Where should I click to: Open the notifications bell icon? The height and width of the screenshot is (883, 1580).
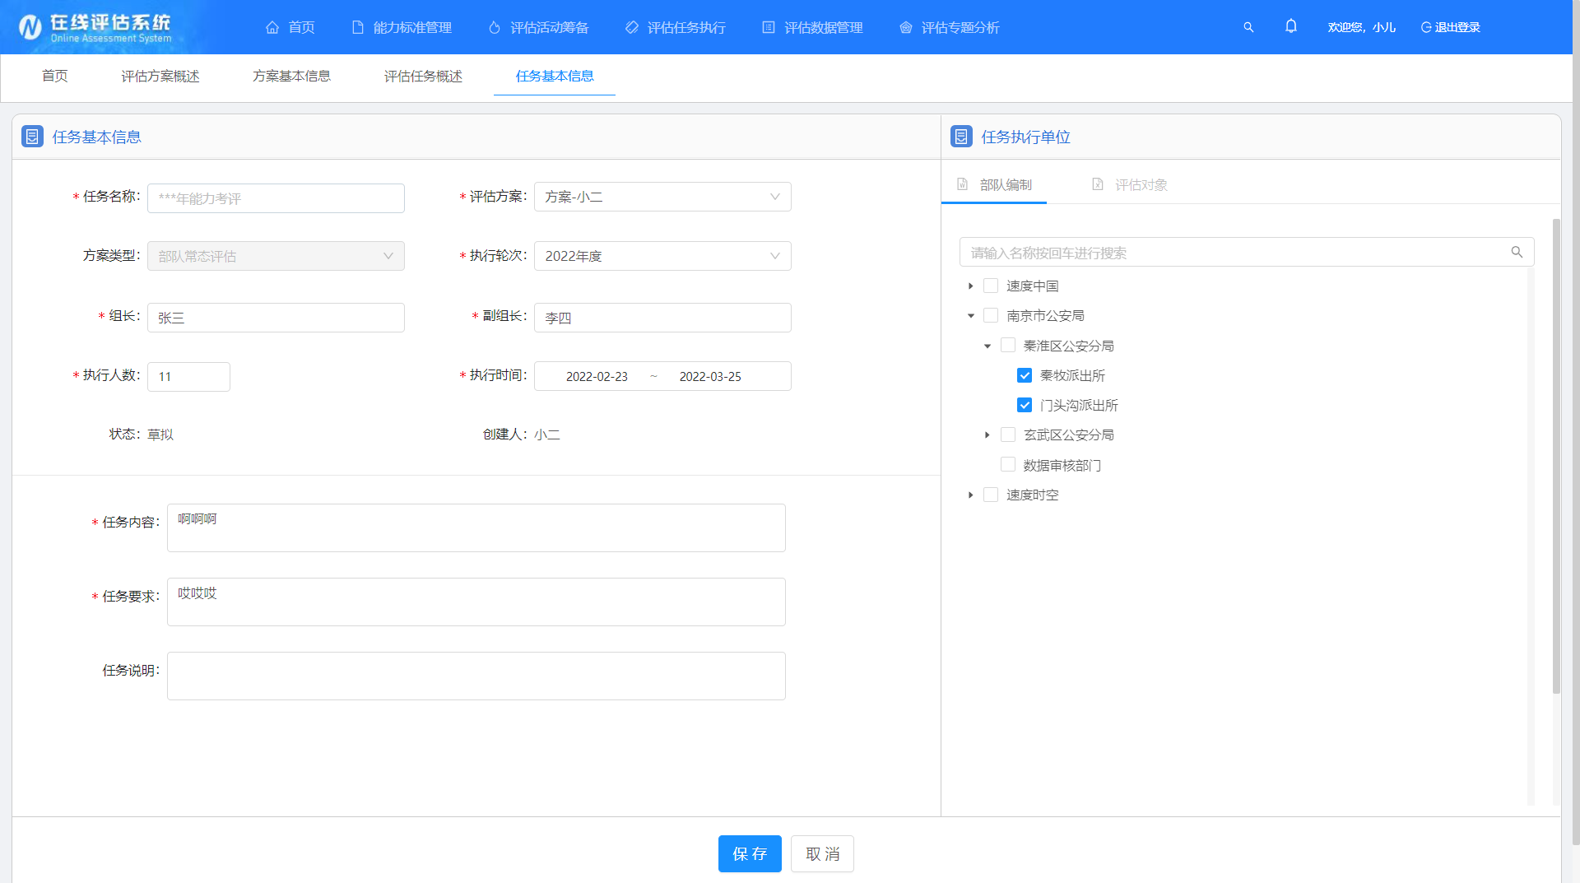click(1291, 26)
